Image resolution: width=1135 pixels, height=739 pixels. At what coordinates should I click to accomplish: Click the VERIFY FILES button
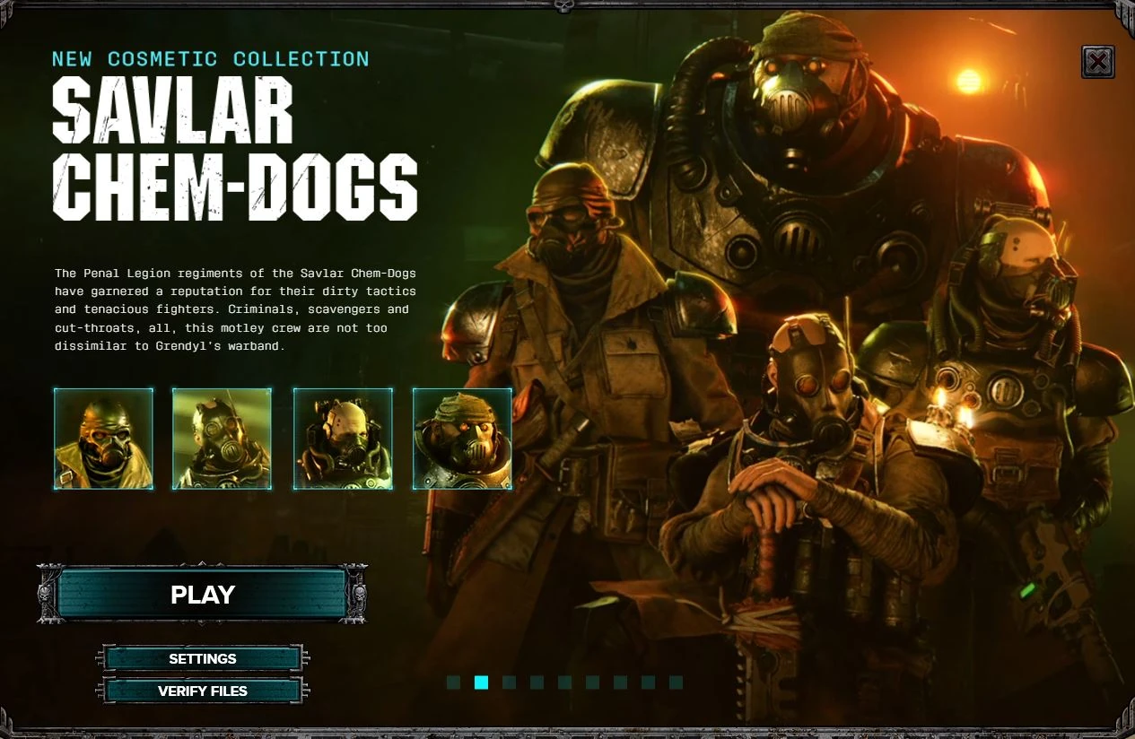203,691
